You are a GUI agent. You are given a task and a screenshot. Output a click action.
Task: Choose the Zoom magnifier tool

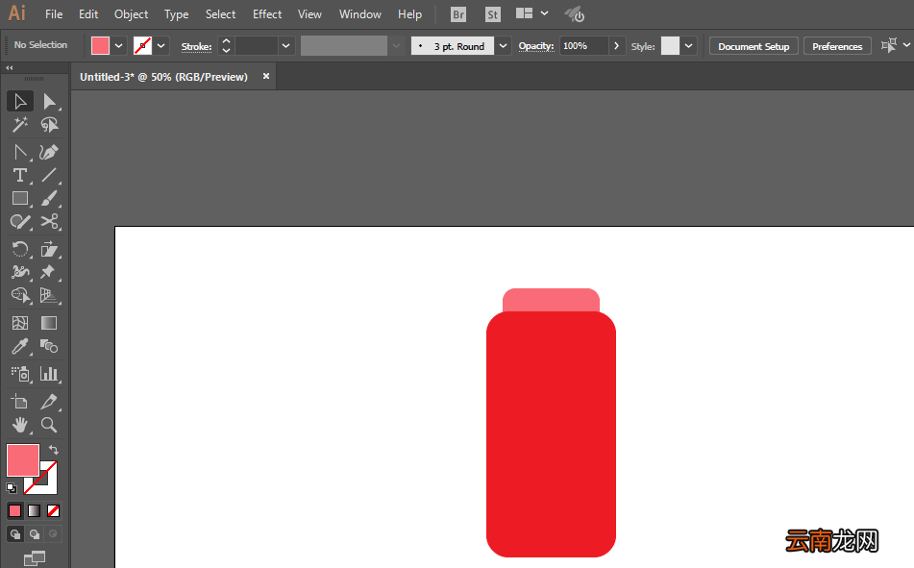pyautogui.click(x=50, y=425)
